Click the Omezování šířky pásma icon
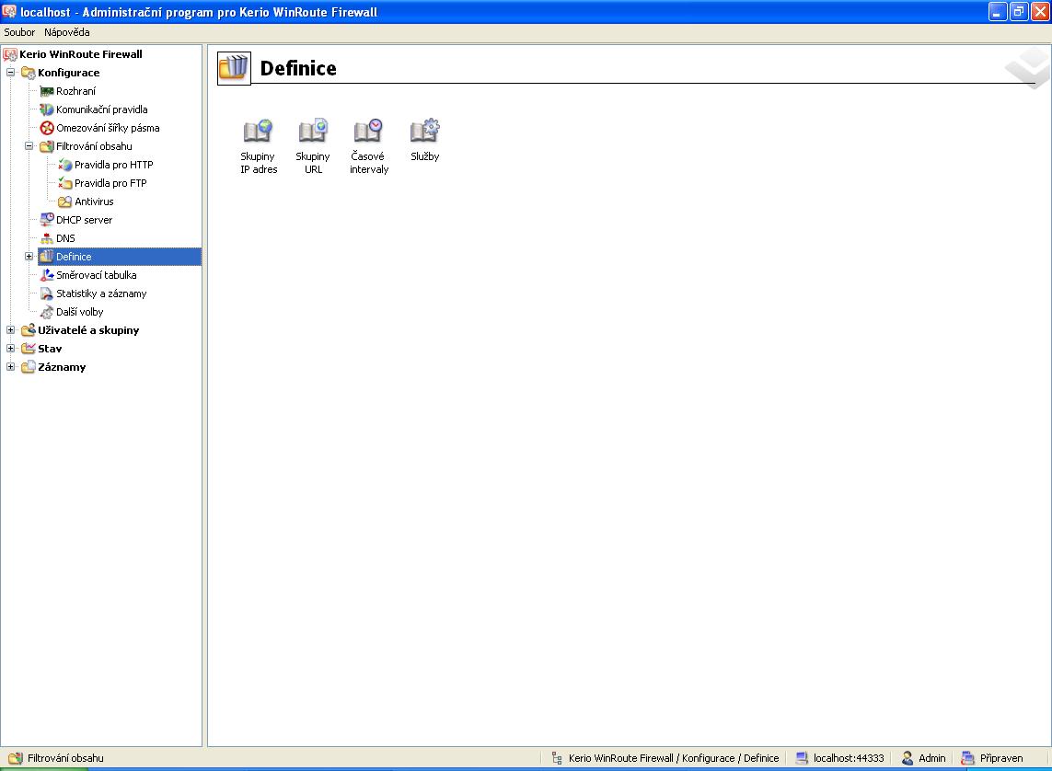The image size is (1052, 771). tap(46, 128)
